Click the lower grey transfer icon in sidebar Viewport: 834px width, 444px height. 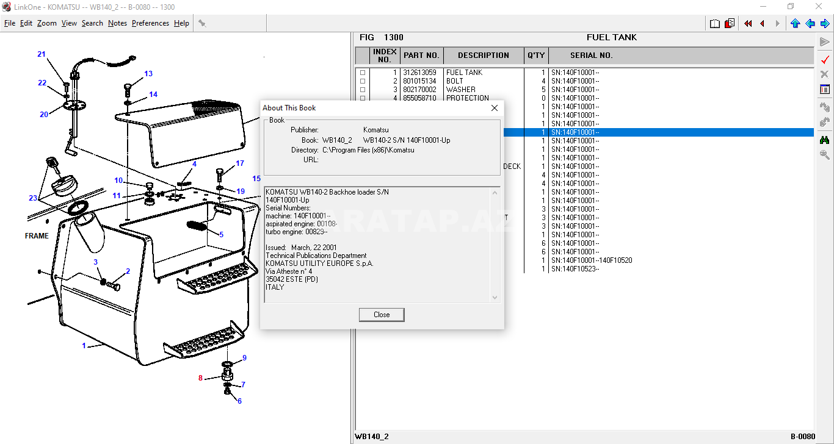825,122
